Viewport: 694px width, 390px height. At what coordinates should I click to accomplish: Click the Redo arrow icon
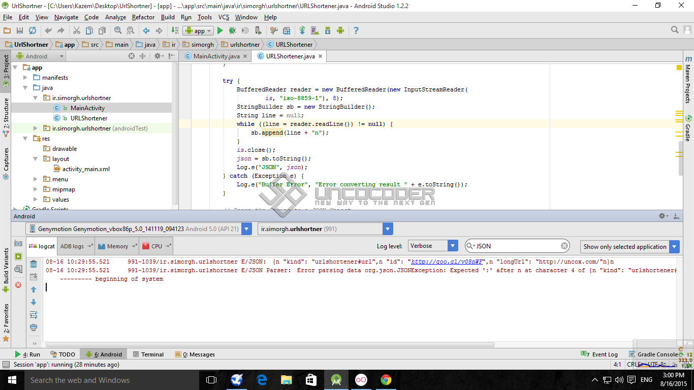(x=61, y=30)
